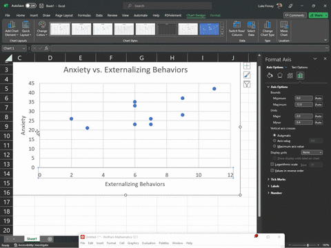Open Mathematica Evaluation menu

point(149,243)
